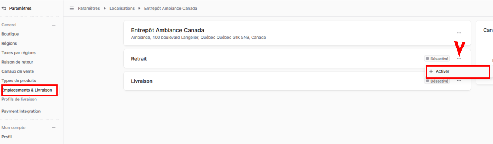Toggle the hamburger sidebar menu icon
The height and width of the screenshot is (144, 493).
pyautogui.click(x=72, y=8)
